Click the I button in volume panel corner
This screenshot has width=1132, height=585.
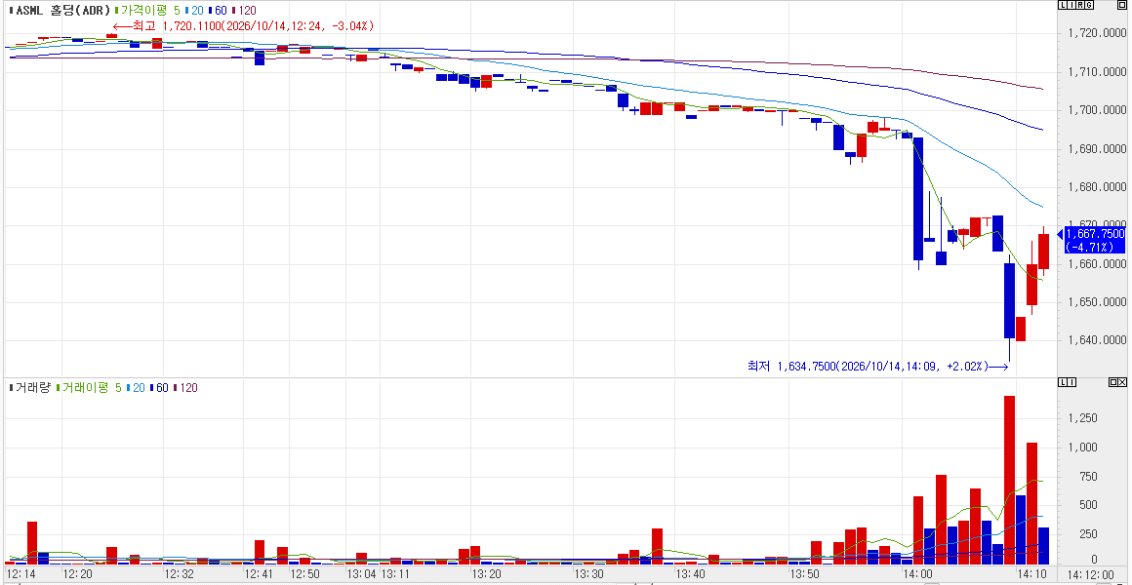point(1071,381)
